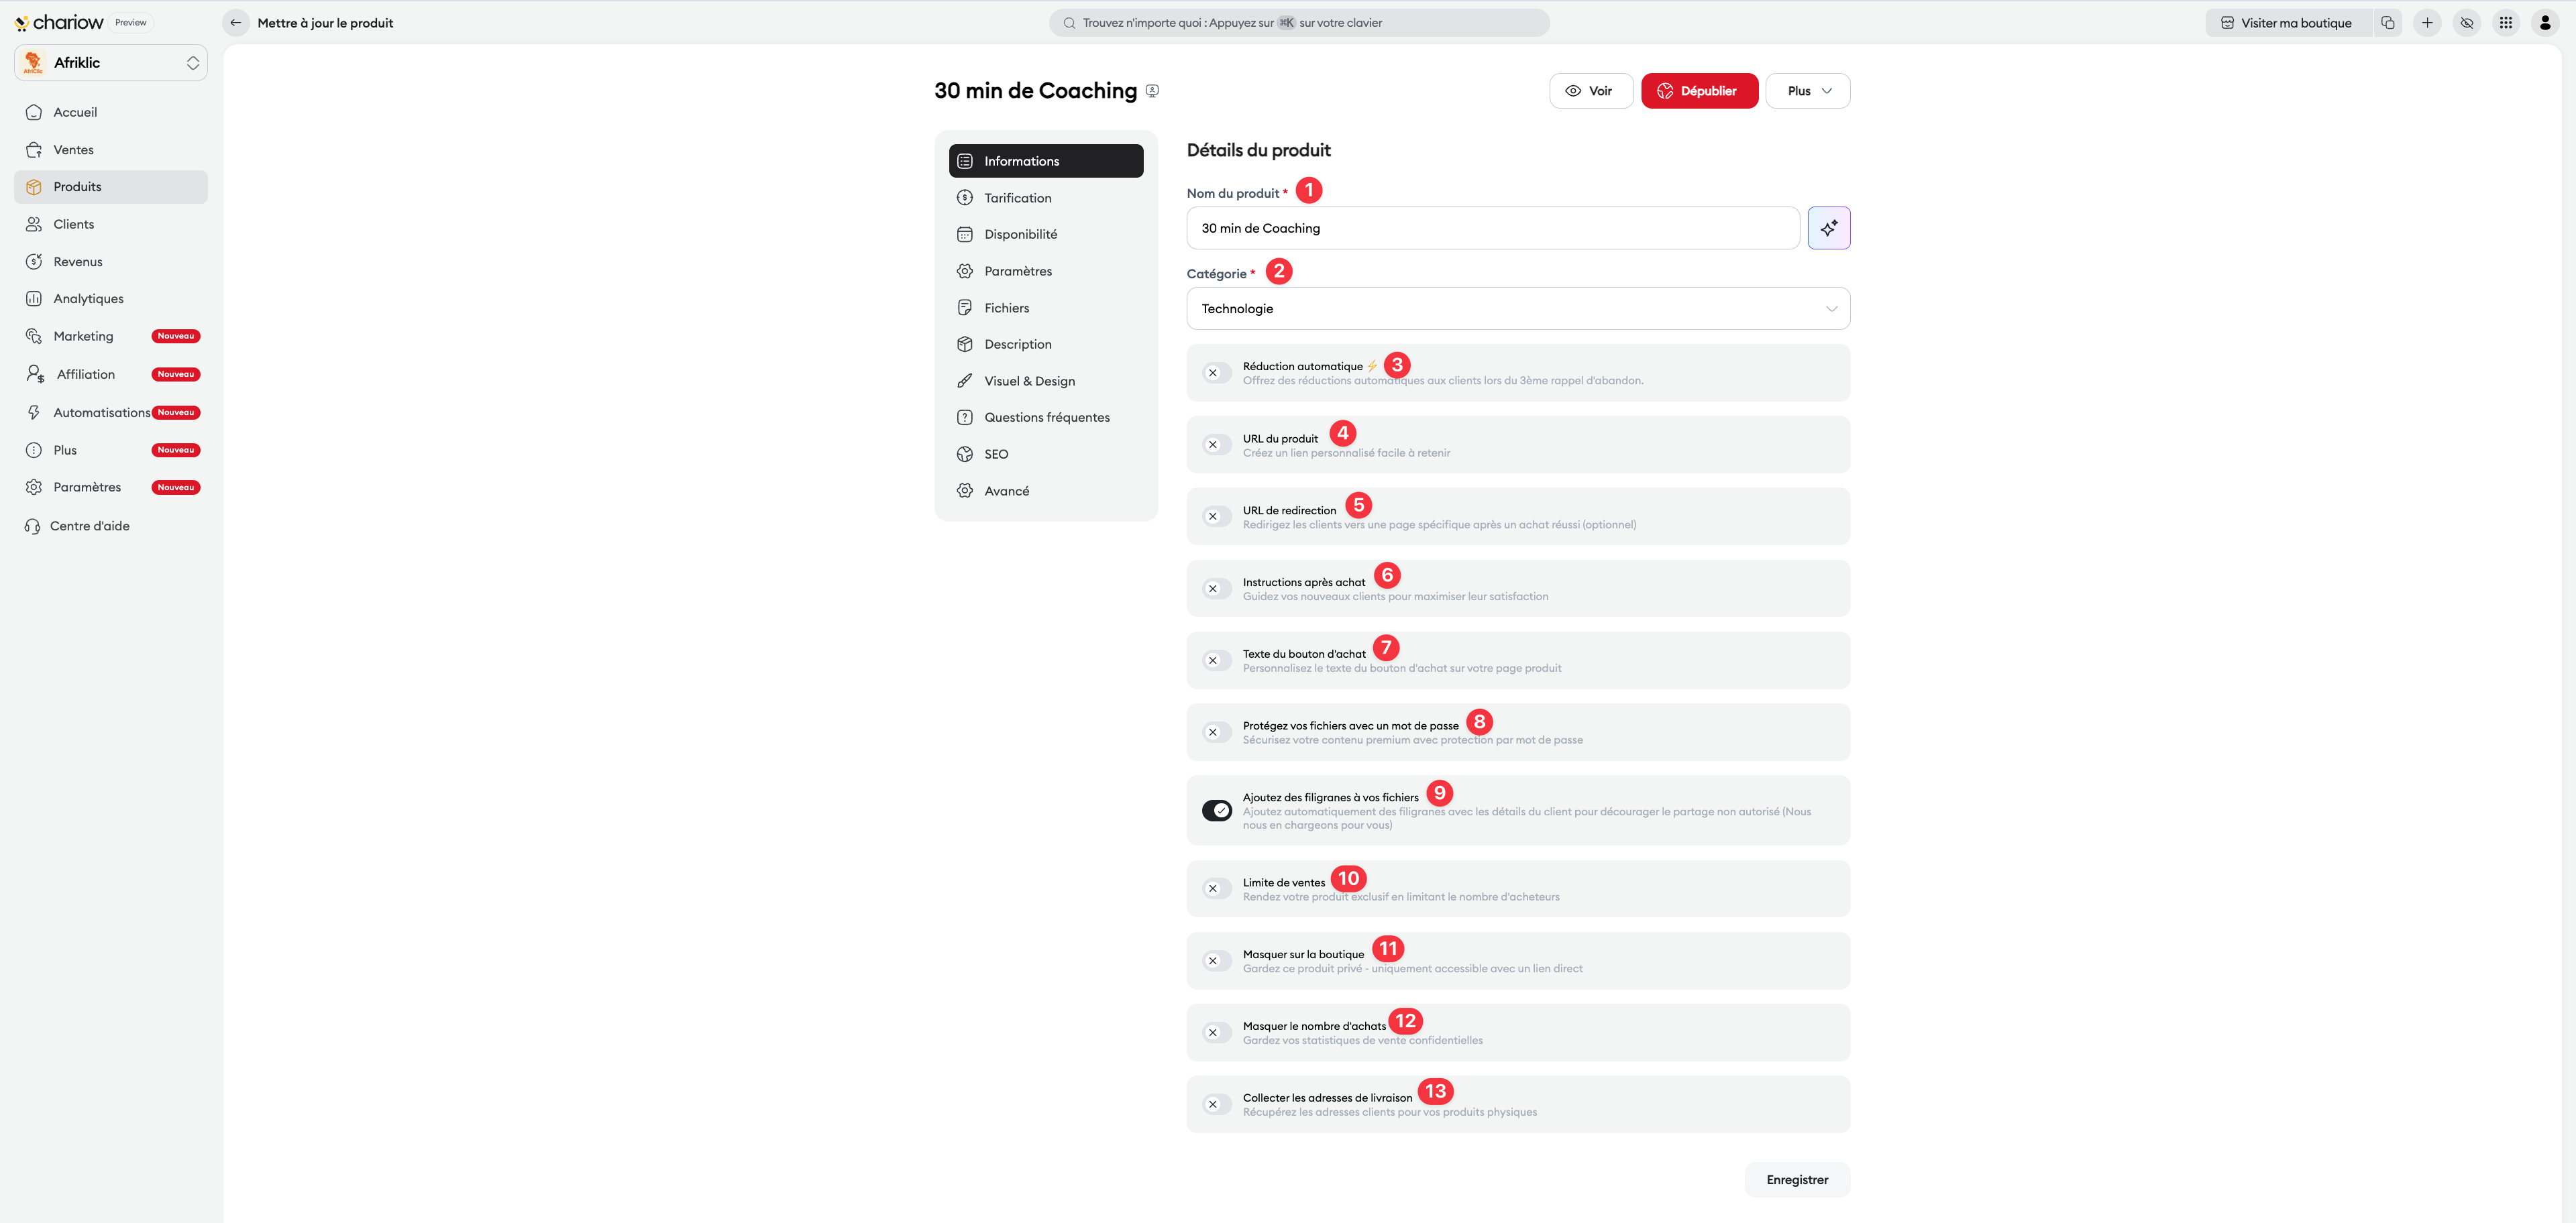Open Analytiques in the sidebar

(x=88, y=299)
